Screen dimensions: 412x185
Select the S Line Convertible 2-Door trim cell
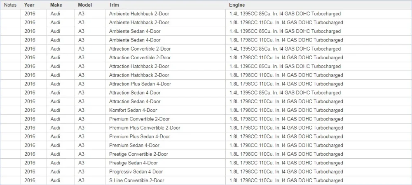[x=166, y=180]
